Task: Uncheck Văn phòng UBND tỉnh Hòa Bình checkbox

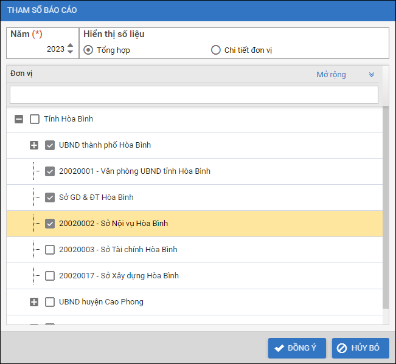Action: click(x=50, y=171)
